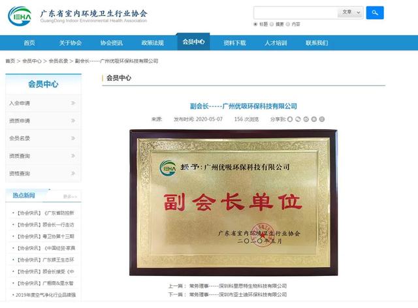
Task: Click the gold 副会长单位 plaque image
Action: 233,203
